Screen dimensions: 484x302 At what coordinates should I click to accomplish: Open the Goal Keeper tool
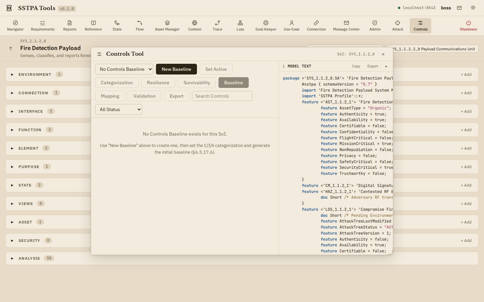[x=266, y=26]
